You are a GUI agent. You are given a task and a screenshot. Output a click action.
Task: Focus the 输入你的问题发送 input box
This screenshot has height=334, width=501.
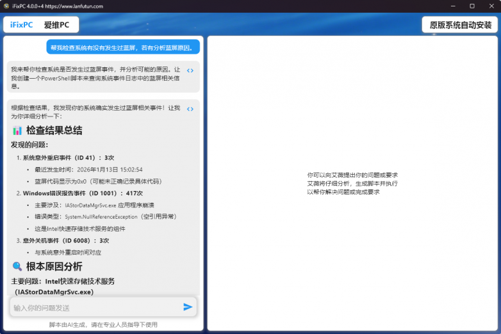coord(96,308)
